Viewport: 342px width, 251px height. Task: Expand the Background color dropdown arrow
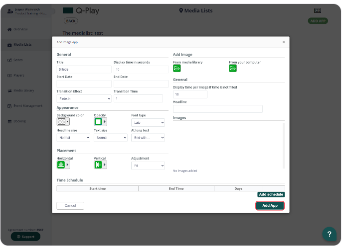pyautogui.click(x=67, y=122)
